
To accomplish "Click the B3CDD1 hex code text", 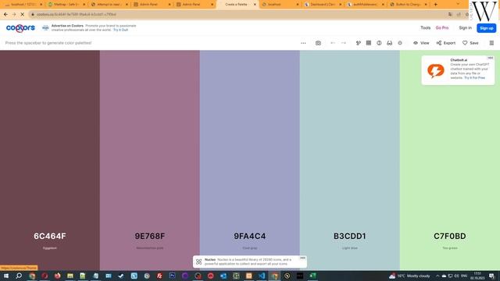I will tap(350, 236).
